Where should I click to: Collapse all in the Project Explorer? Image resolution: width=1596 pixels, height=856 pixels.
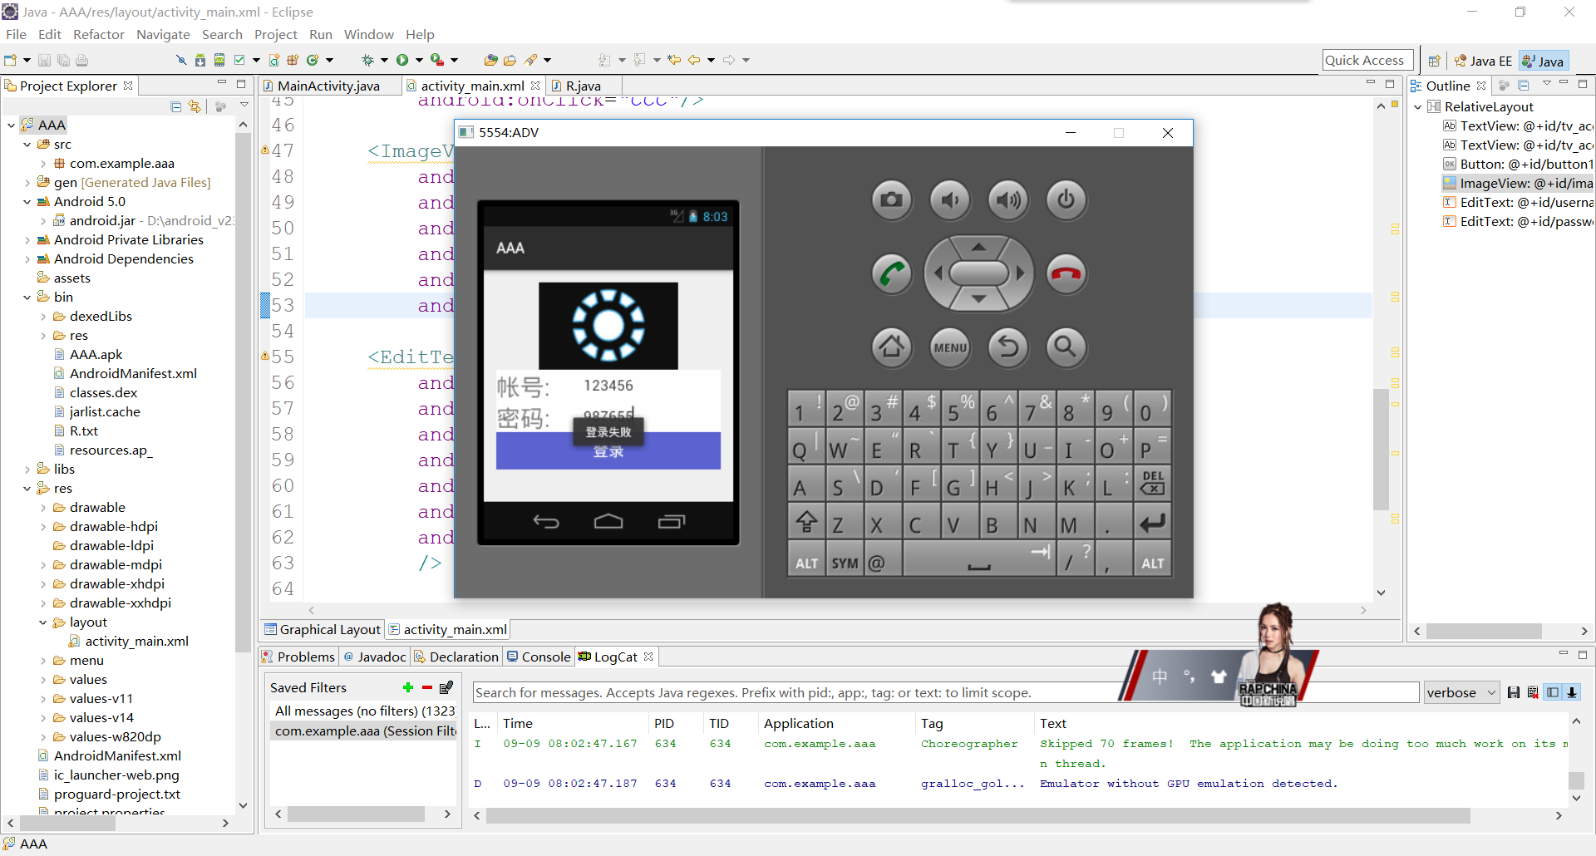coord(175,106)
